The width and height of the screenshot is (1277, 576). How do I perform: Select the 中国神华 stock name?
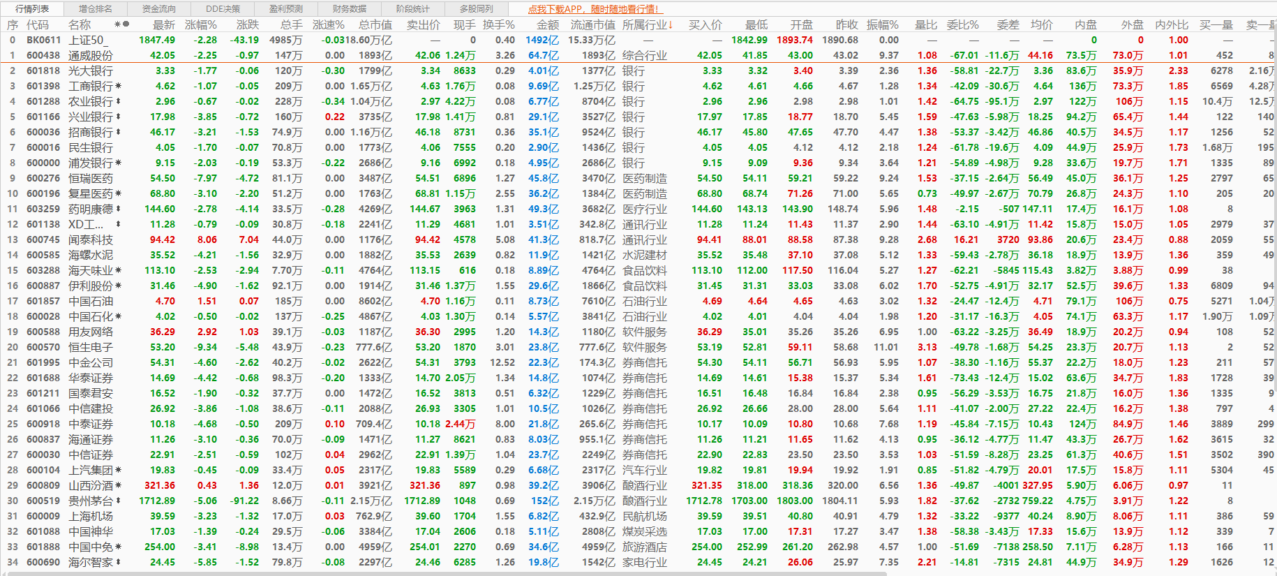click(91, 531)
